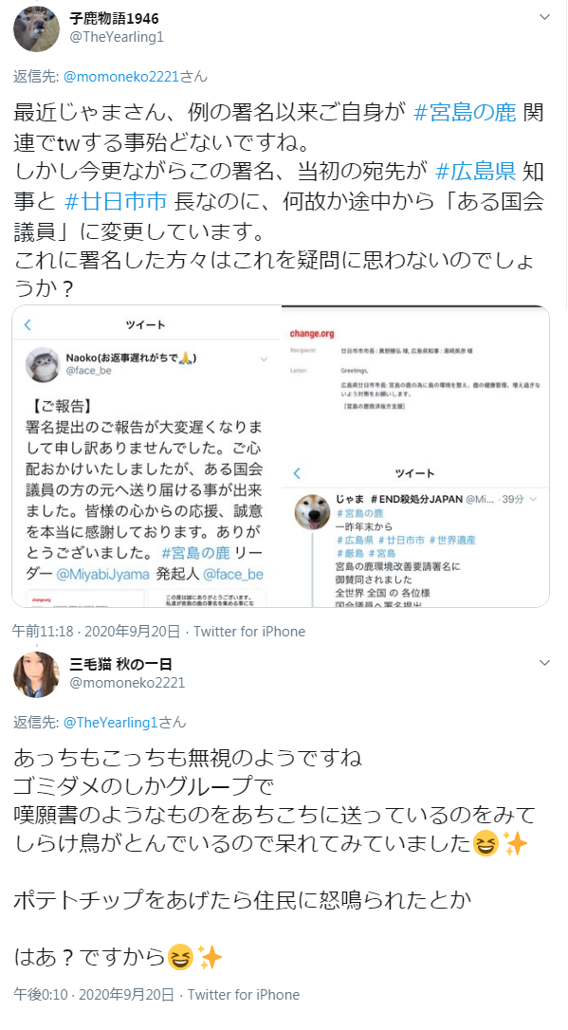Viewport: 568px width, 1030px height.
Task: Open the display name 子鹿物語1946
Action: click(x=114, y=18)
